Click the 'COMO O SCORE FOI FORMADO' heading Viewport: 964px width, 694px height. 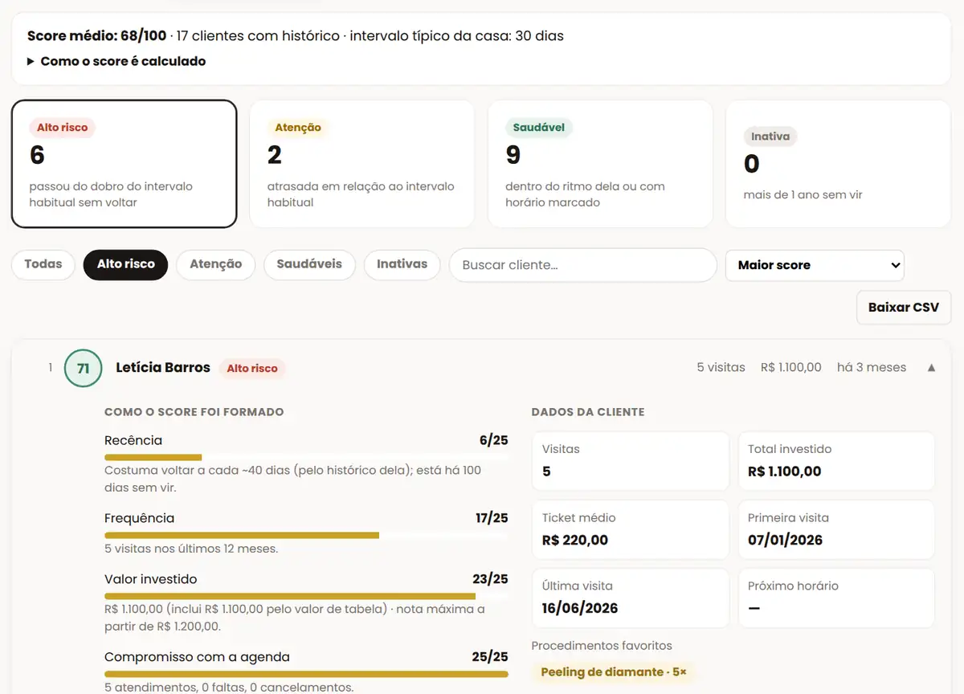click(x=194, y=412)
